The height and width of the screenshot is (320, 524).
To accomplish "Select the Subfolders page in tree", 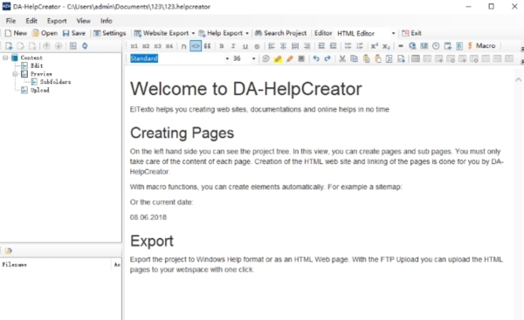I will click(x=55, y=82).
